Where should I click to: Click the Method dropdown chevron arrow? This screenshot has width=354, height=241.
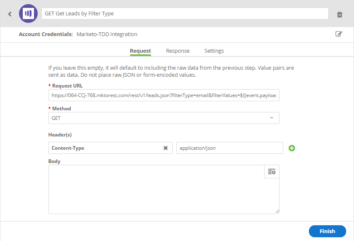[272, 118]
